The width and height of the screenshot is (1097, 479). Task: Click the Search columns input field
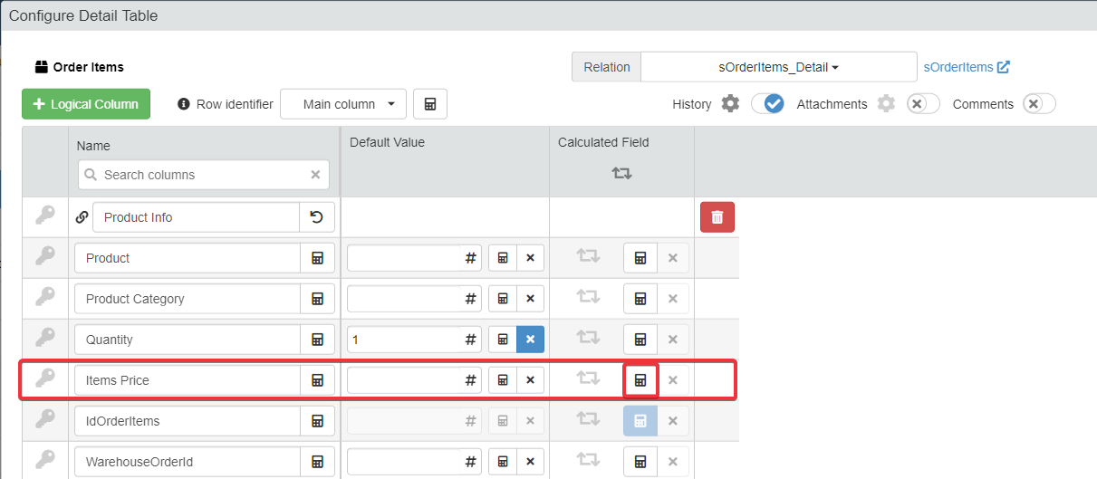tap(204, 175)
